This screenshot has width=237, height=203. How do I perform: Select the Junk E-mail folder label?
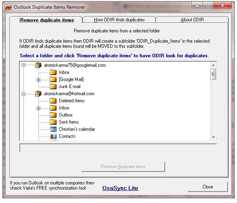point(70,86)
